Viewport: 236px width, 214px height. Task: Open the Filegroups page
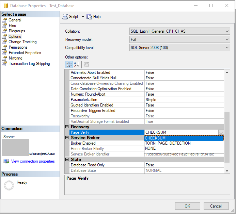pyautogui.click(x=17, y=31)
